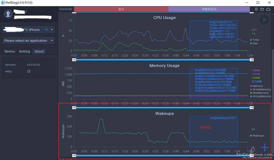Toggle the Total series in CPU legend

pyautogui.click(x=254, y=40)
